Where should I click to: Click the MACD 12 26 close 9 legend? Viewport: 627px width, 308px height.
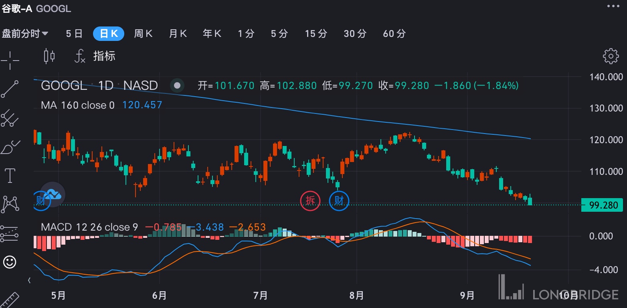coord(89,227)
